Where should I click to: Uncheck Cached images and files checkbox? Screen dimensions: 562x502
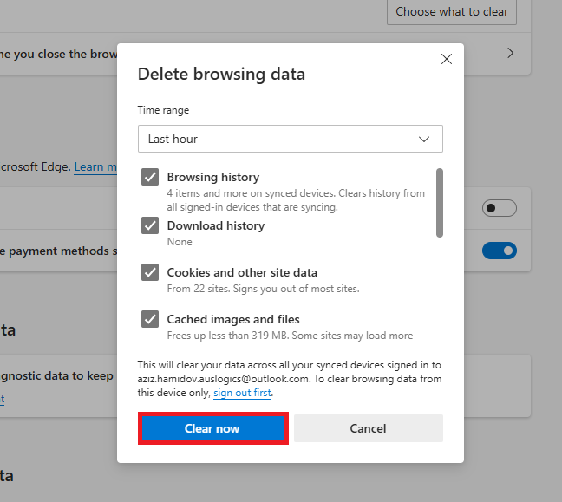click(x=150, y=319)
